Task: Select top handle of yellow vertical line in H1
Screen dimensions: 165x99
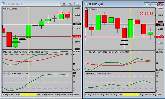Action: (131, 8)
